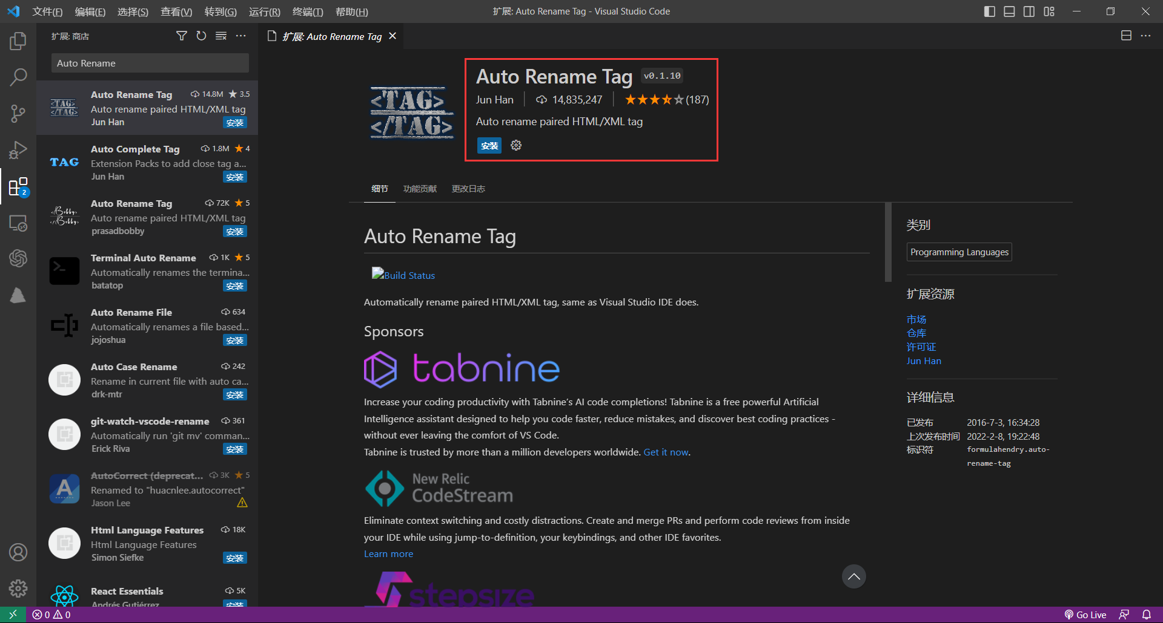Switch to the 功能贡献 tab
The height and width of the screenshot is (623, 1163).
420,189
